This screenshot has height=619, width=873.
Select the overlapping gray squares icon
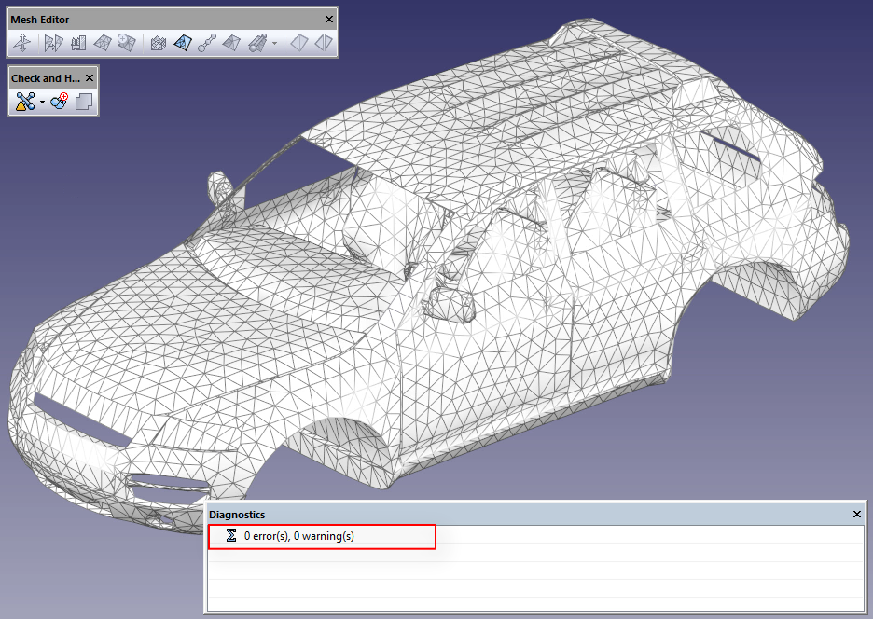84,103
